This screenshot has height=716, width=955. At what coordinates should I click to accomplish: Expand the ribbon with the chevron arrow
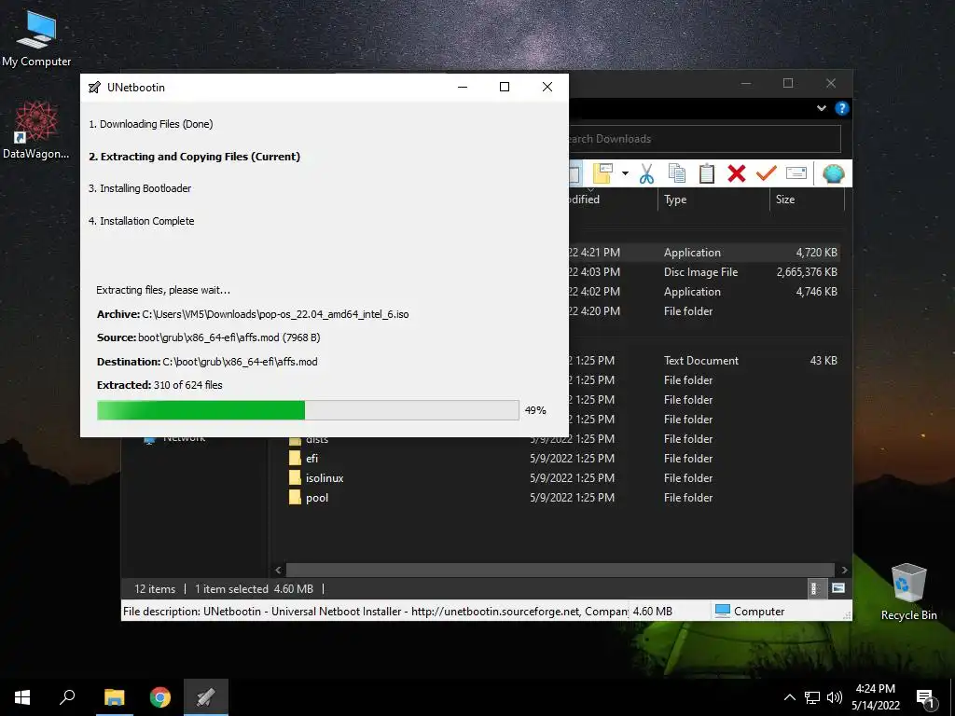821,108
